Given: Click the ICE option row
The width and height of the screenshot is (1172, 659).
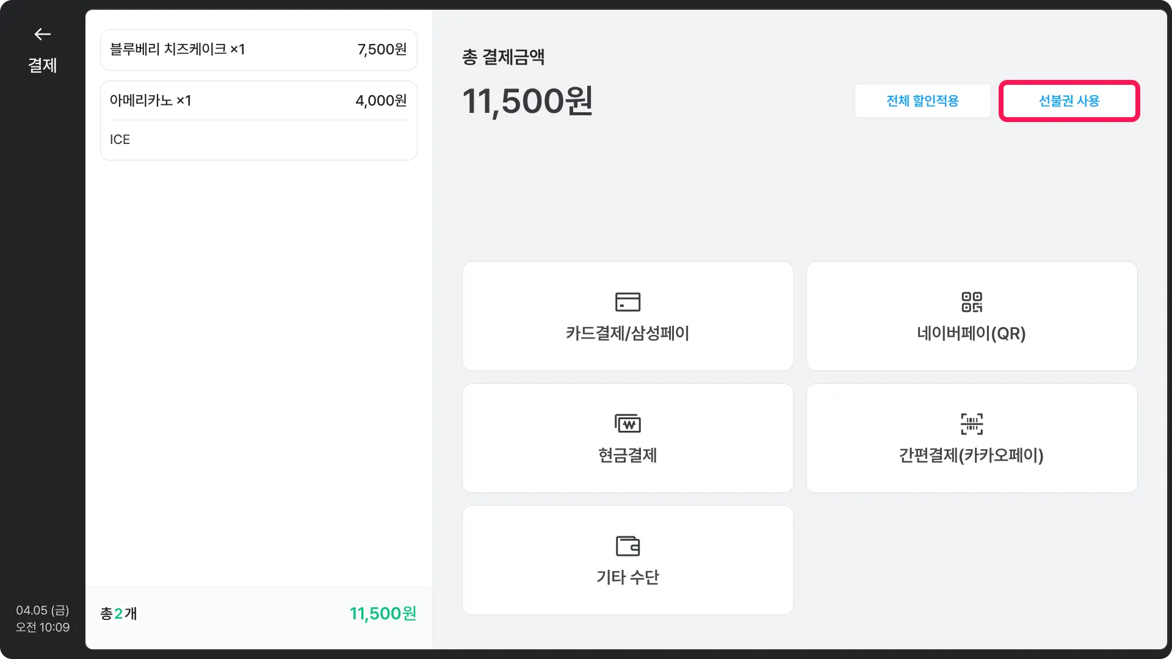Looking at the screenshot, I should (259, 140).
